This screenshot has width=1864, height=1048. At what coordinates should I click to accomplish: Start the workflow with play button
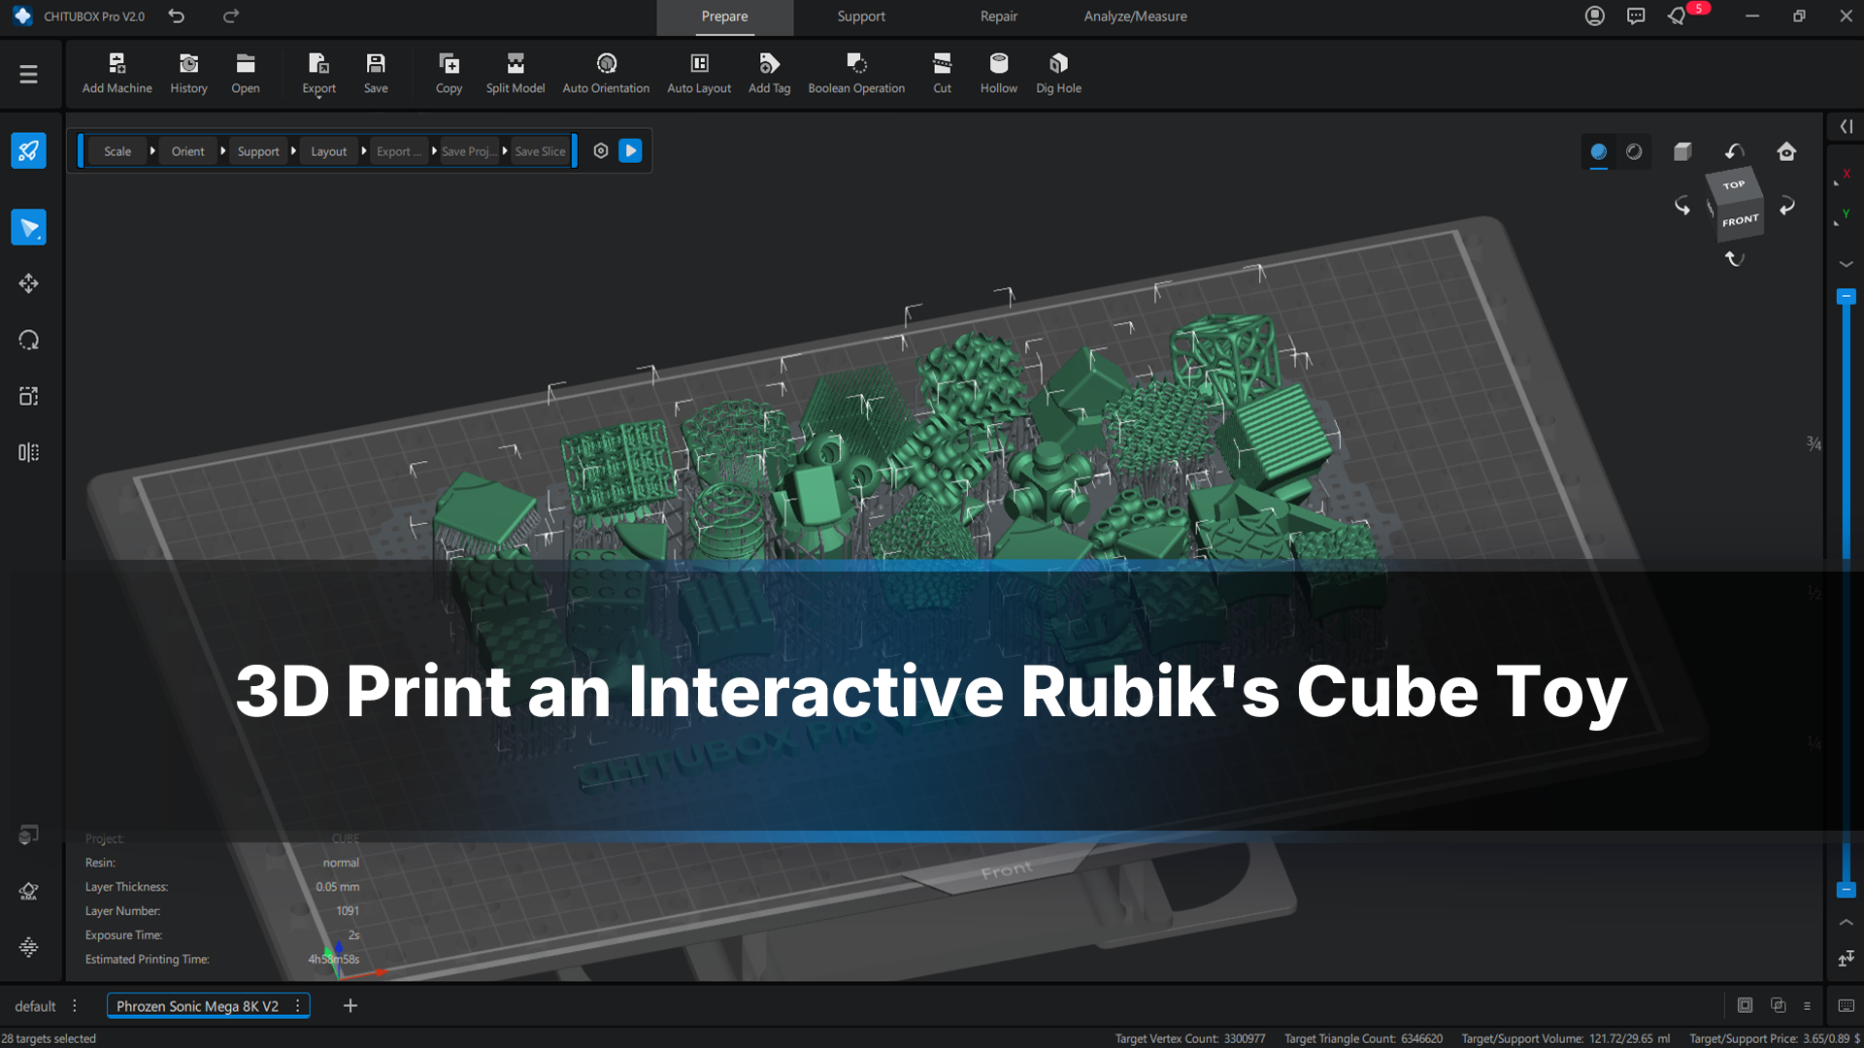pyautogui.click(x=631, y=150)
